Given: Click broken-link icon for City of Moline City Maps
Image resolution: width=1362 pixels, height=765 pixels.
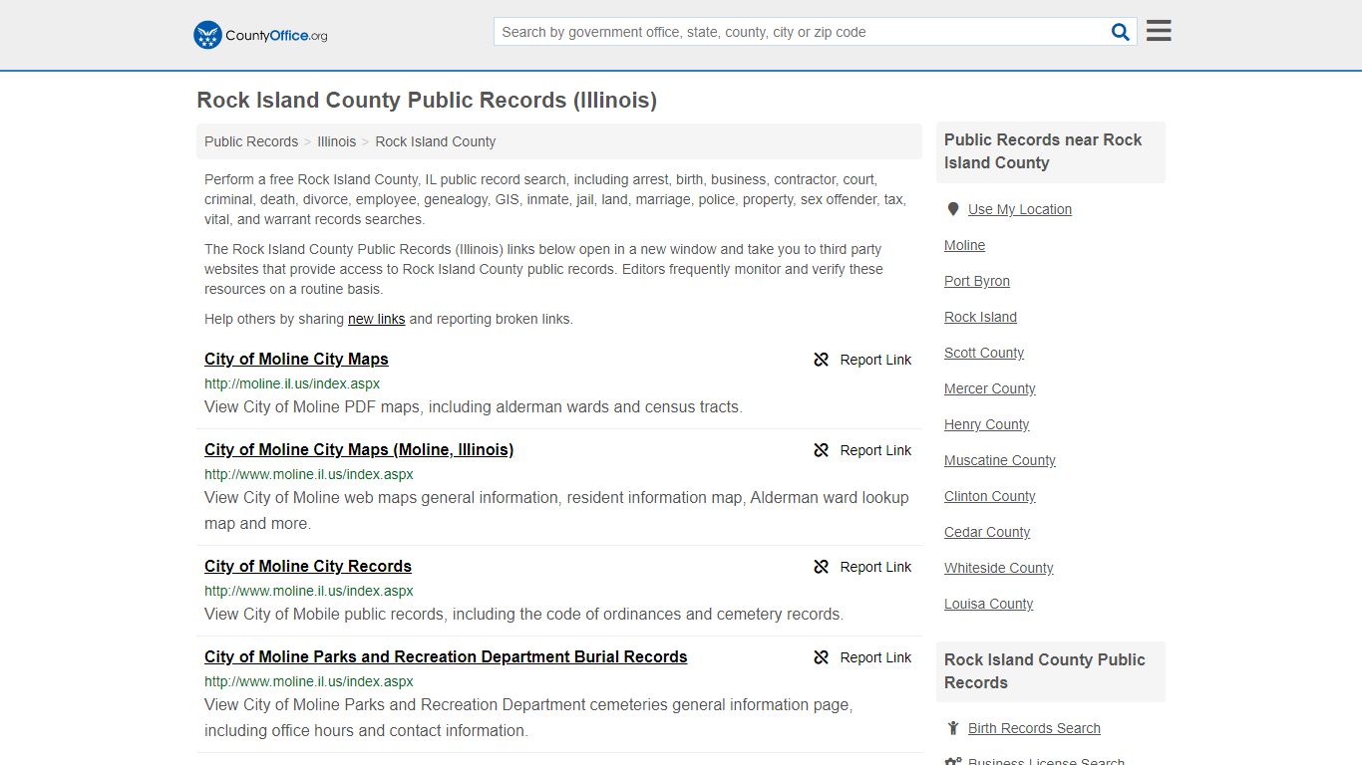Looking at the screenshot, I should [x=822, y=360].
